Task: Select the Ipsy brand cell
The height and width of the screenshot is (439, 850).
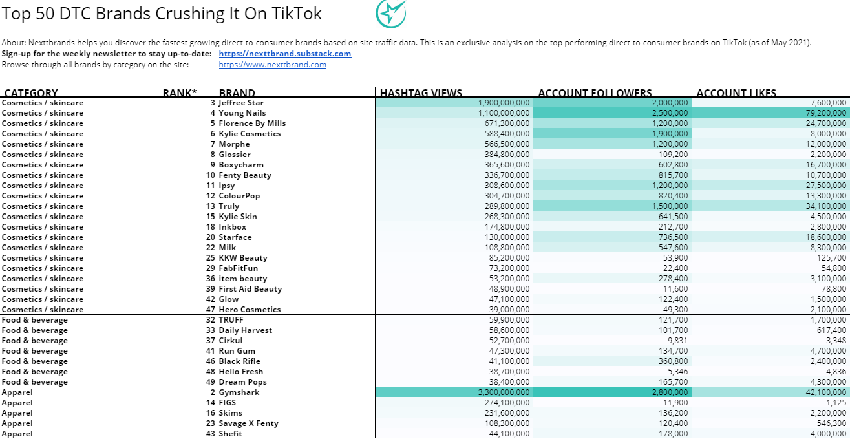Action: pos(227,186)
